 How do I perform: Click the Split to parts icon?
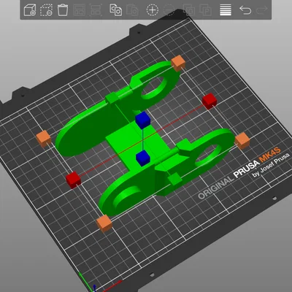tap(205, 10)
